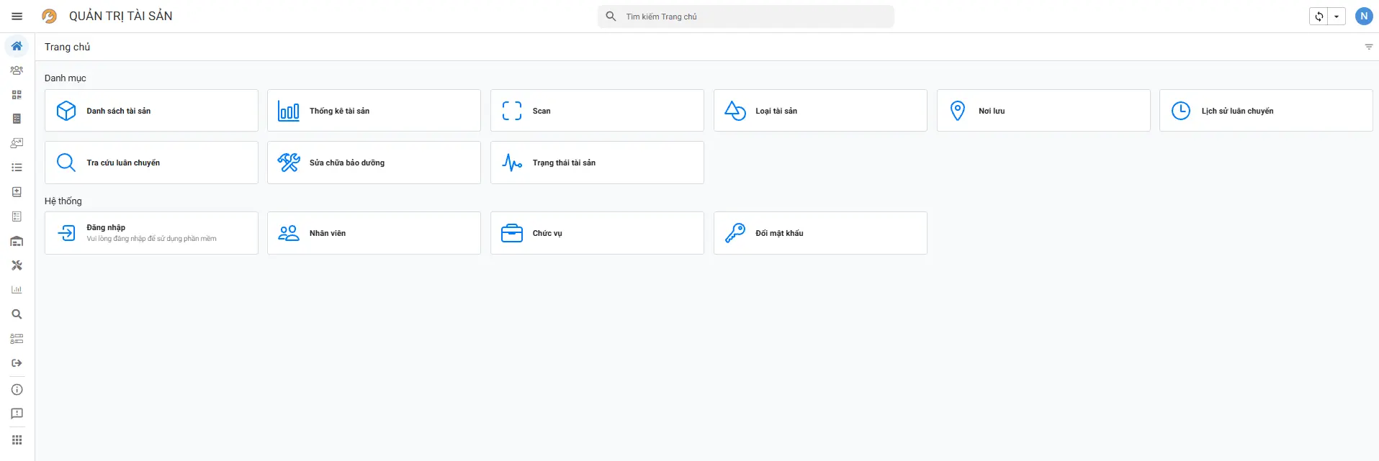Open the info circle sidebar icon
The image size is (1379, 461).
point(17,390)
